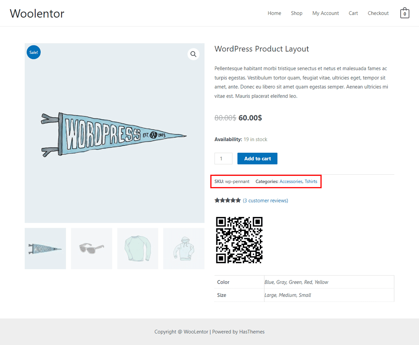Navigate to My Account page
The image size is (419, 345).
326,13
